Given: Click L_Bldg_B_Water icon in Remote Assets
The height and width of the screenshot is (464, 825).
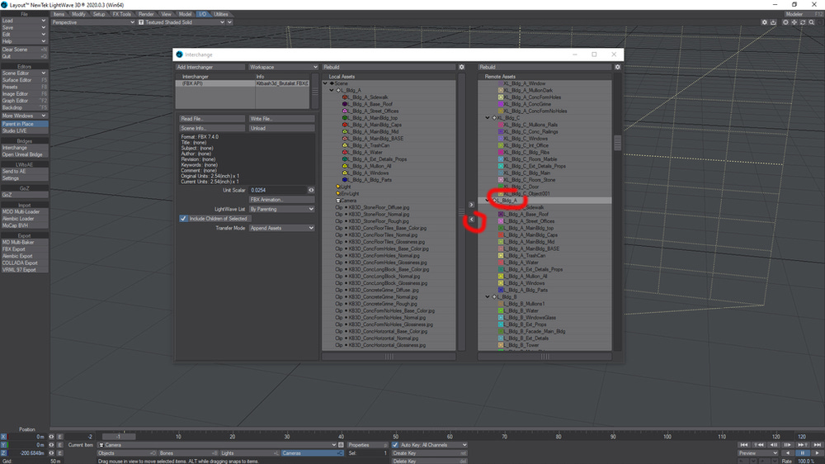Looking at the screenshot, I should pos(501,310).
